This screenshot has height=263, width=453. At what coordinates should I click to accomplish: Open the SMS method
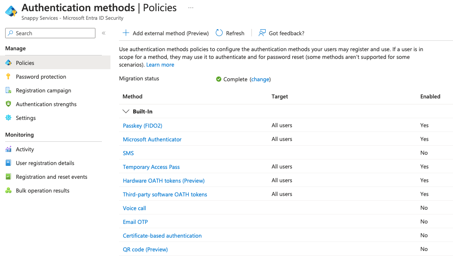(128, 153)
